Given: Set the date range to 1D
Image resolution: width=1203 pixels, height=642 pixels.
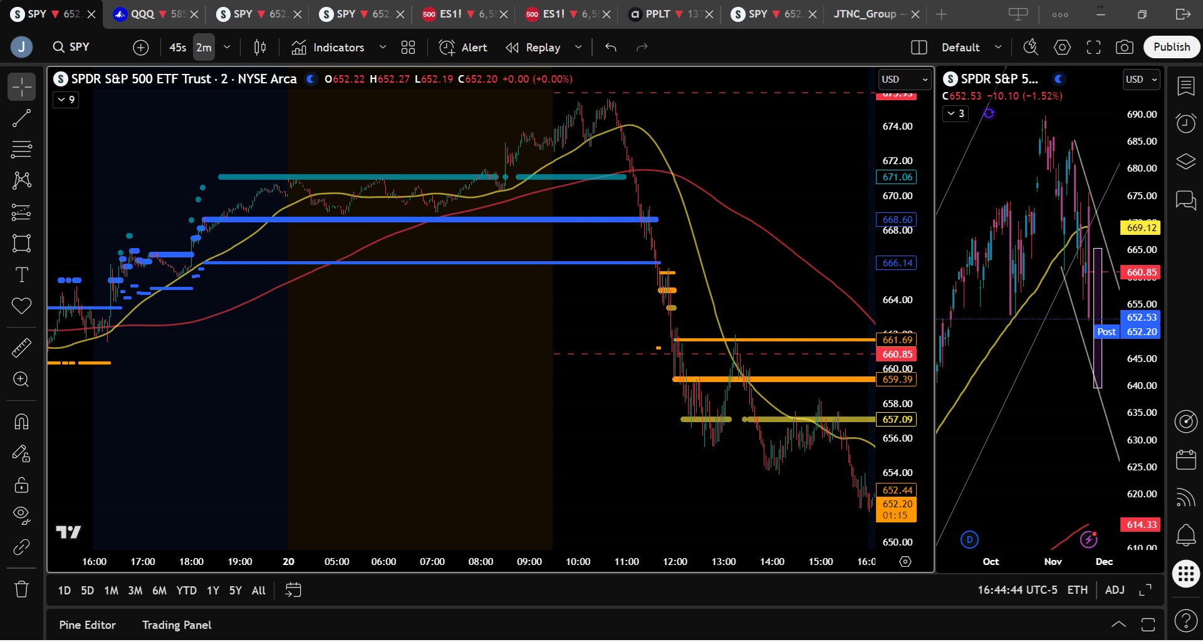Looking at the screenshot, I should (64, 591).
